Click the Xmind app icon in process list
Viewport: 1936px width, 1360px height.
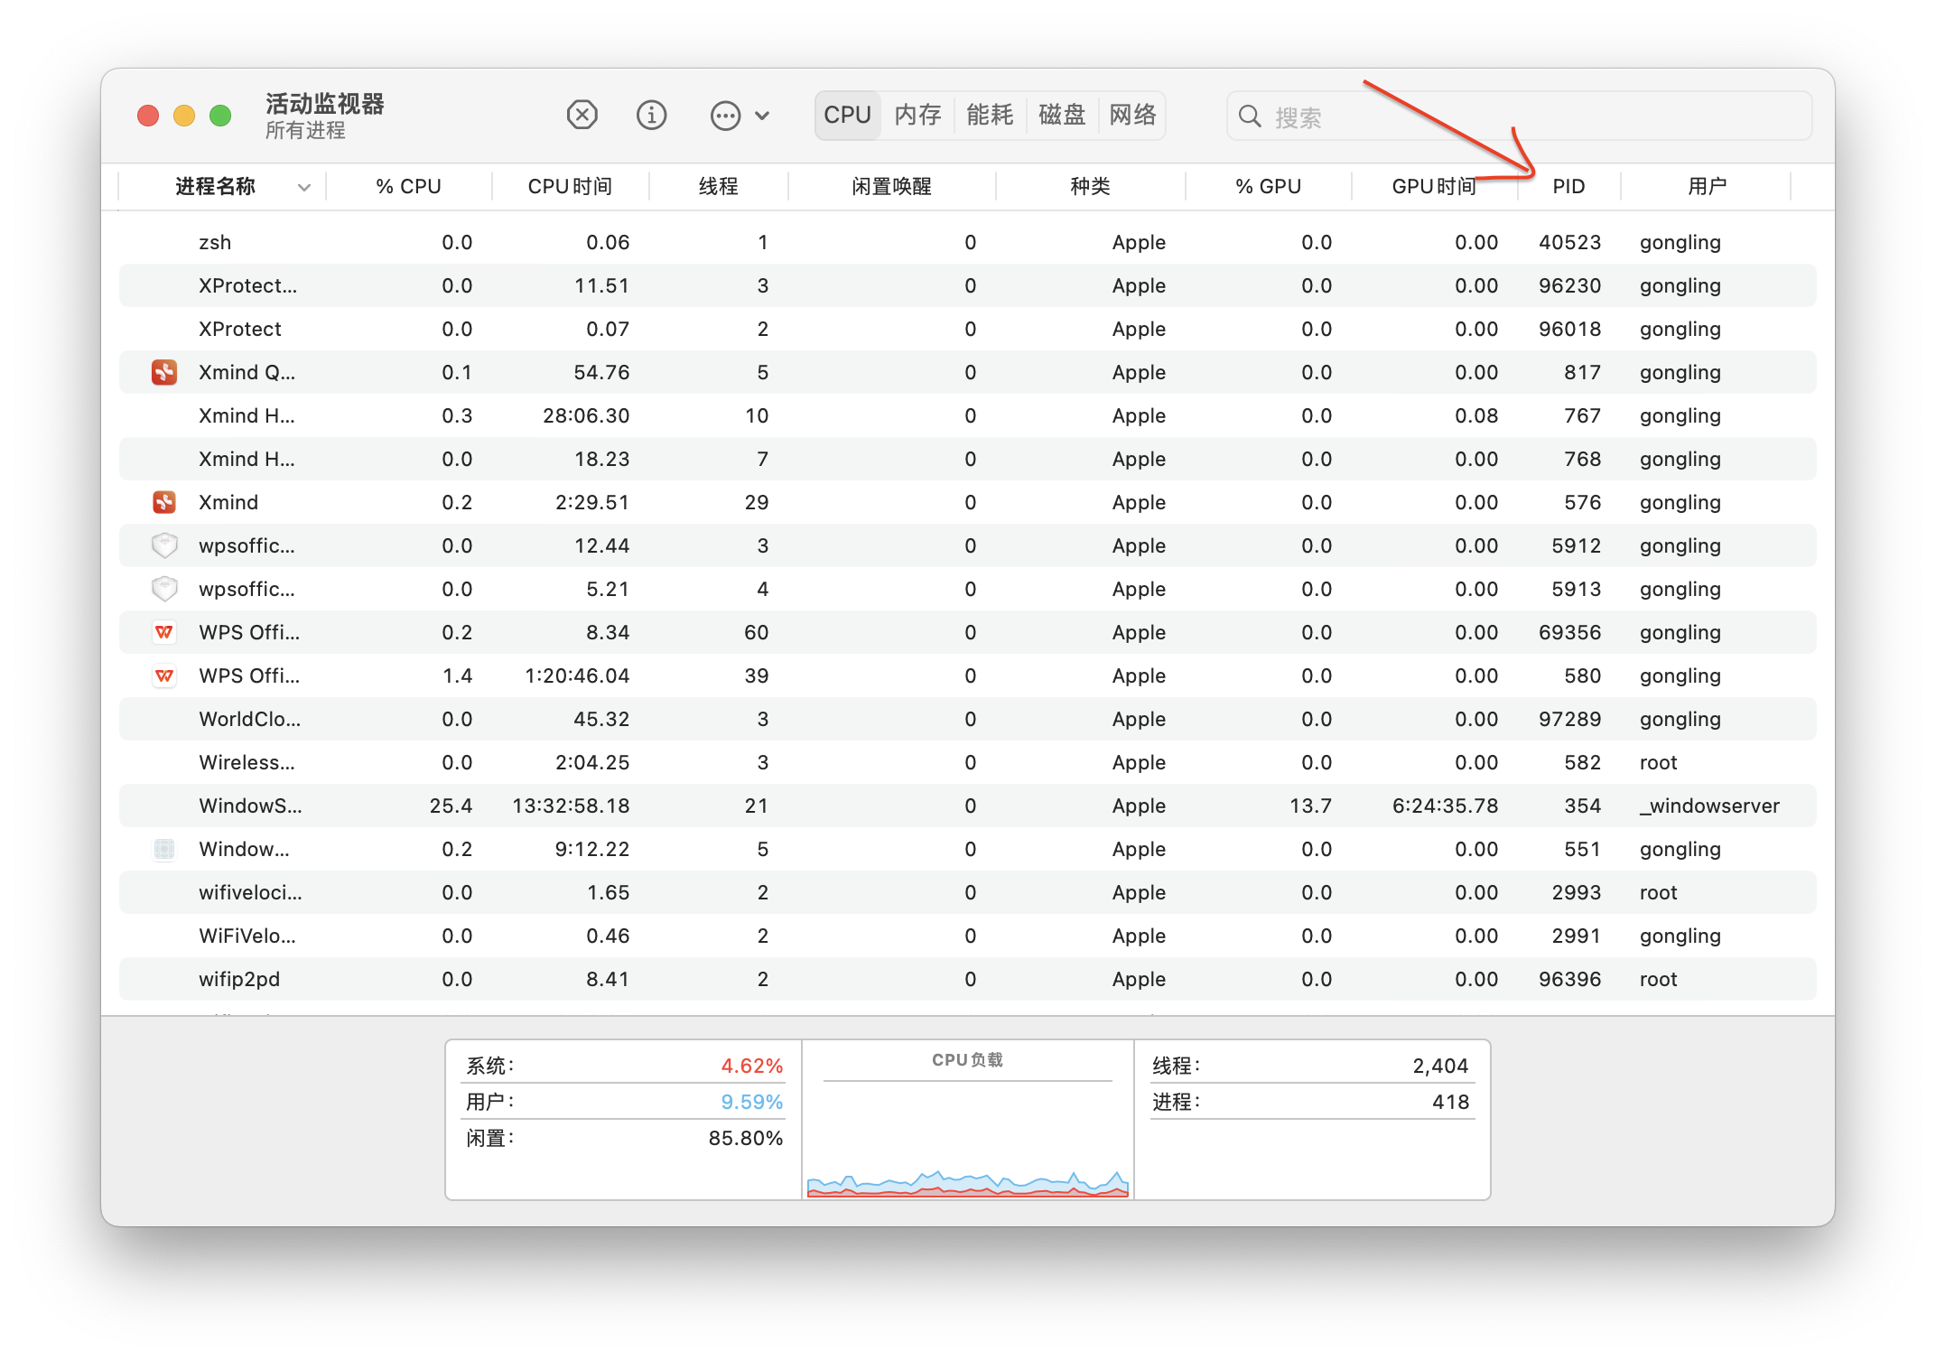click(164, 502)
